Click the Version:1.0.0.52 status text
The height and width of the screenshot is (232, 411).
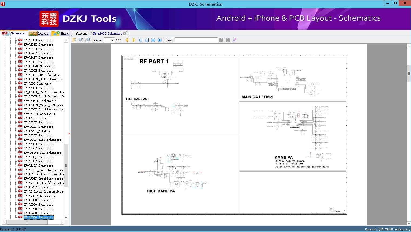[x=13, y=229]
